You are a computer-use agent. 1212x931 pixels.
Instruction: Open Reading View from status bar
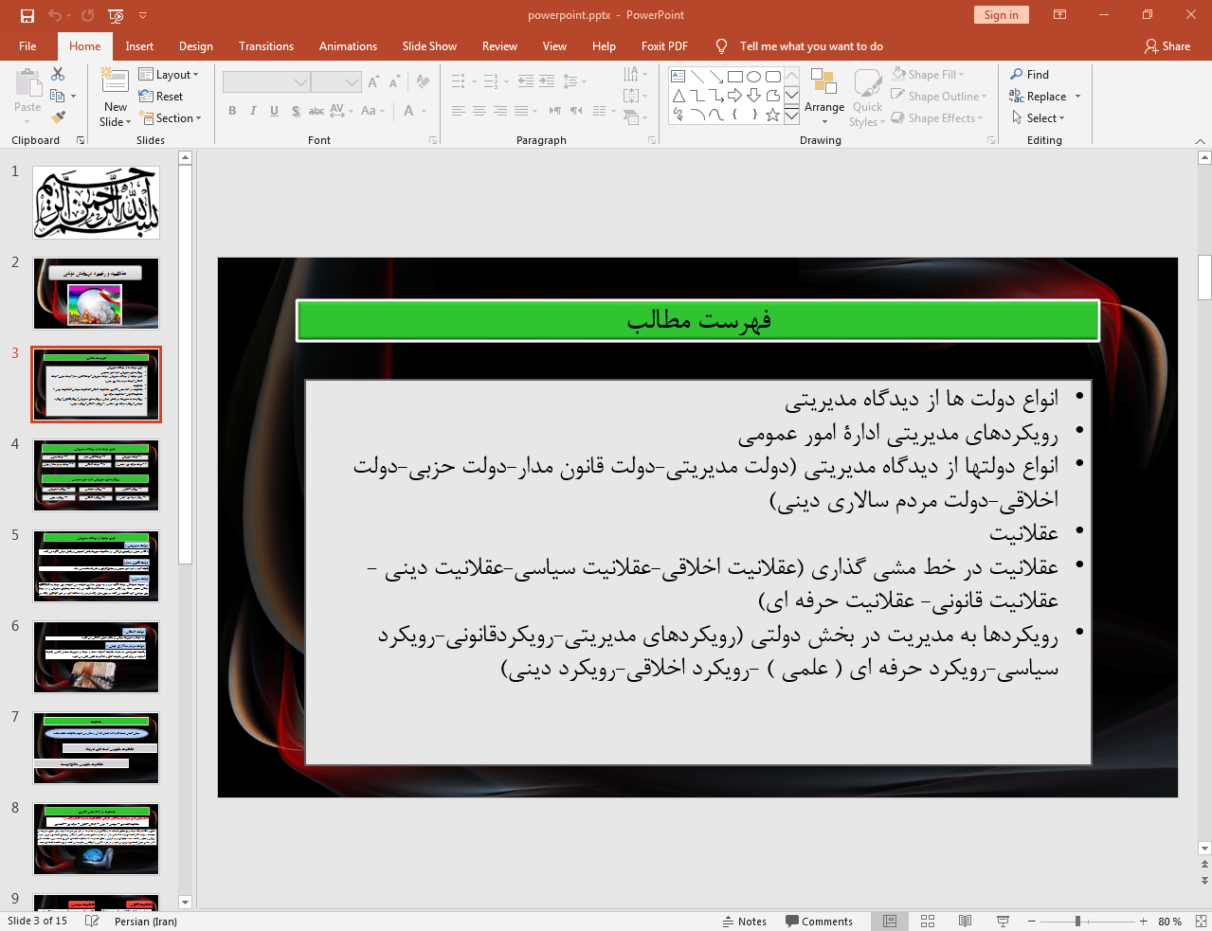point(965,921)
